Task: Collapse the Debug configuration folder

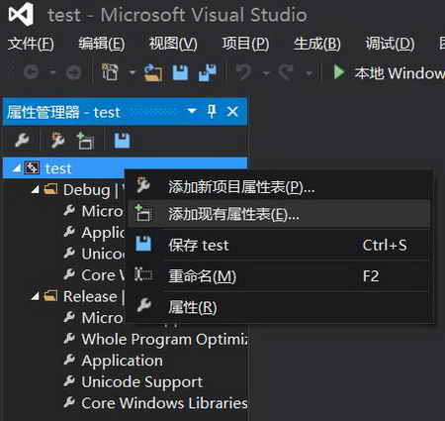Action: pyautogui.click(x=36, y=189)
